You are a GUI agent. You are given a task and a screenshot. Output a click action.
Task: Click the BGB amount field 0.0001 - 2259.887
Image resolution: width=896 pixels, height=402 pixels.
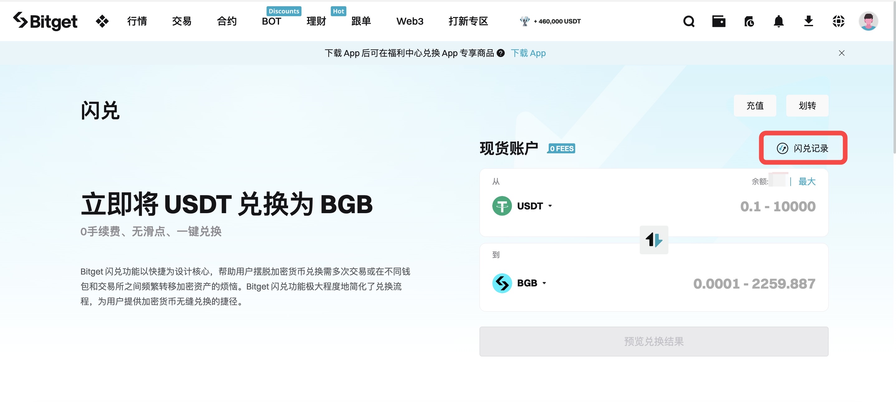tap(754, 283)
